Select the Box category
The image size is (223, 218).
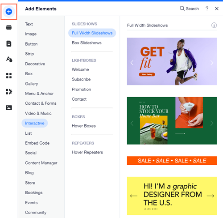[x=29, y=74]
